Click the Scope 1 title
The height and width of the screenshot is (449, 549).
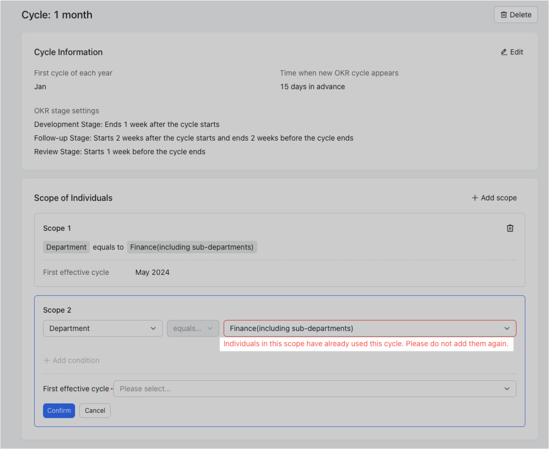57,228
